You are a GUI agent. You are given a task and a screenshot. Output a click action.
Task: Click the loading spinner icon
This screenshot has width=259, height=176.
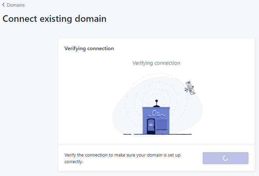[225, 158]
